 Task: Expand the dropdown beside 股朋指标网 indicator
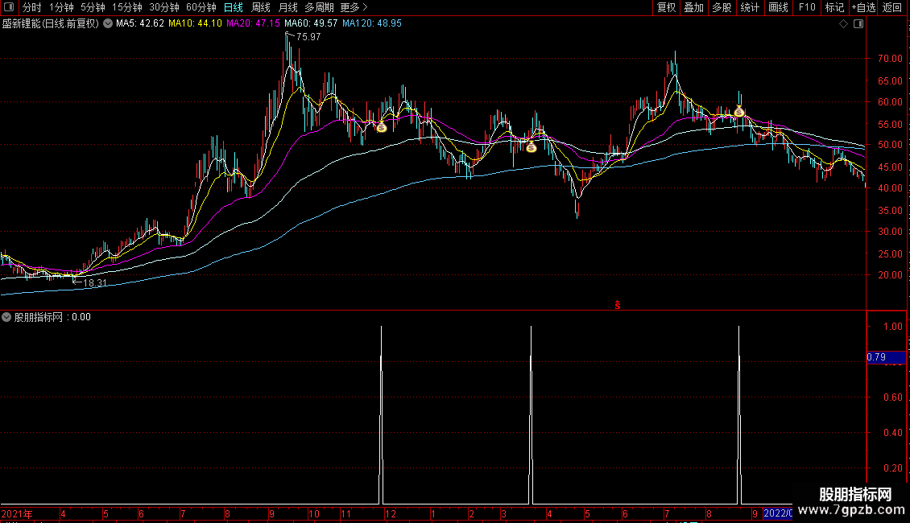pos(6,317)
